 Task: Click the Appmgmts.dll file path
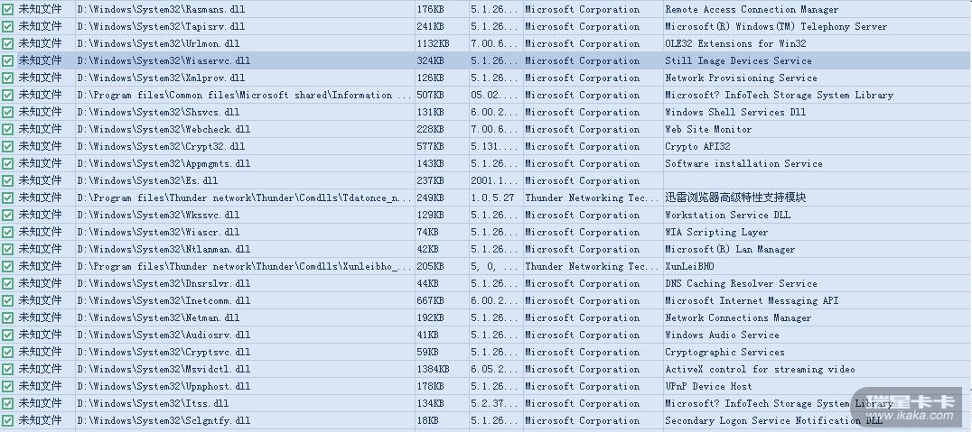coord(164,163)
